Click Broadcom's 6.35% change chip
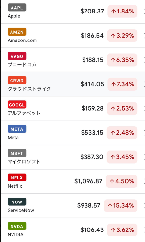 click(122, 60)
